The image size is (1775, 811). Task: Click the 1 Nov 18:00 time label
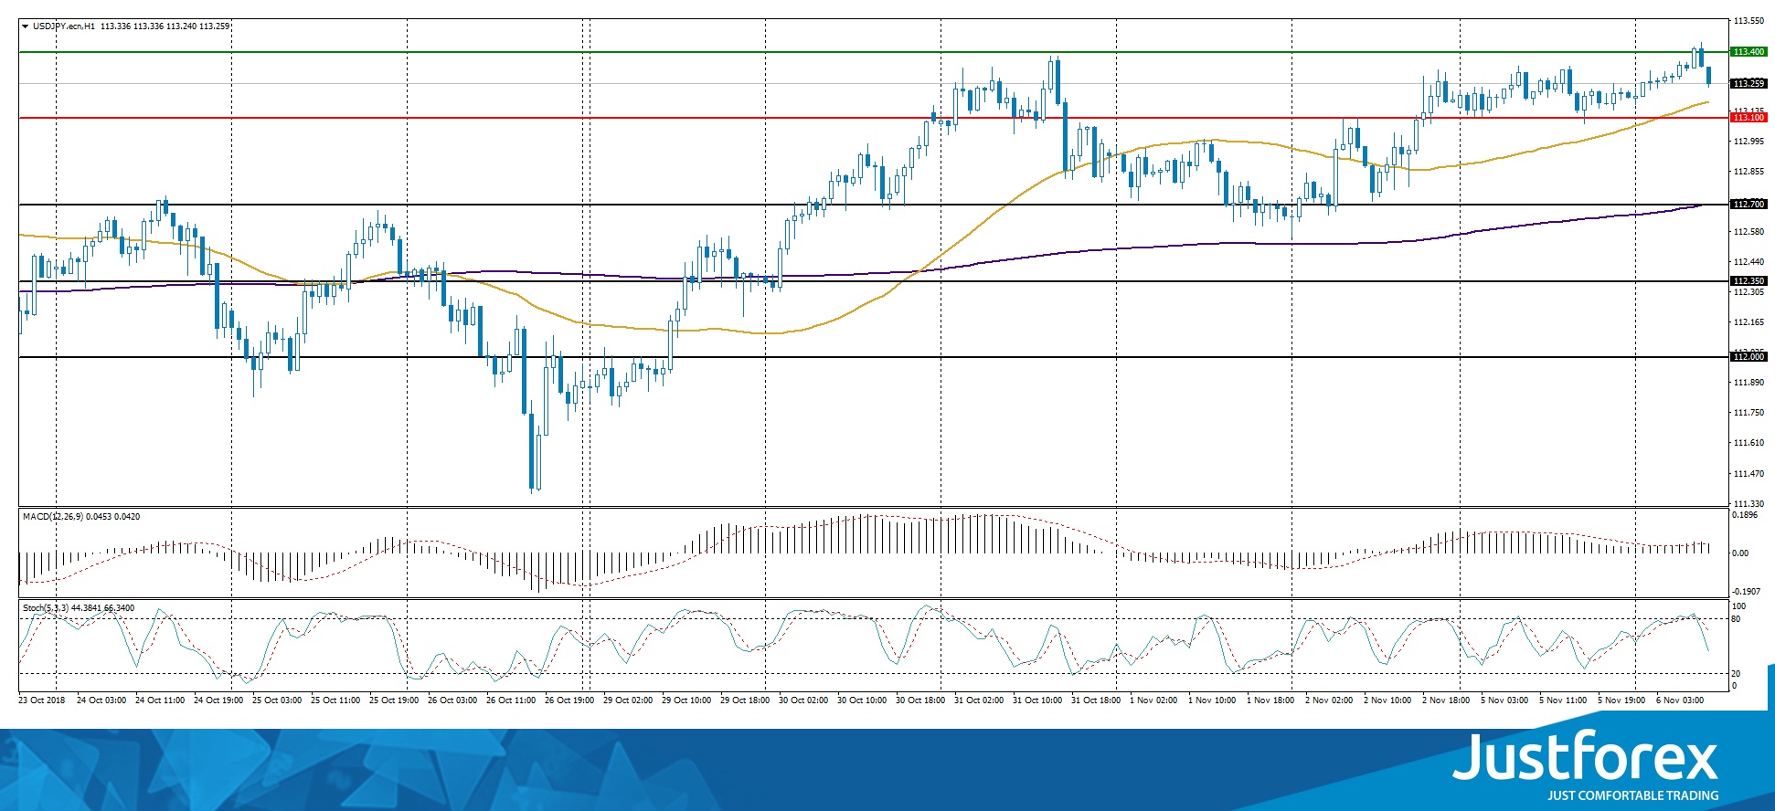1270,700
